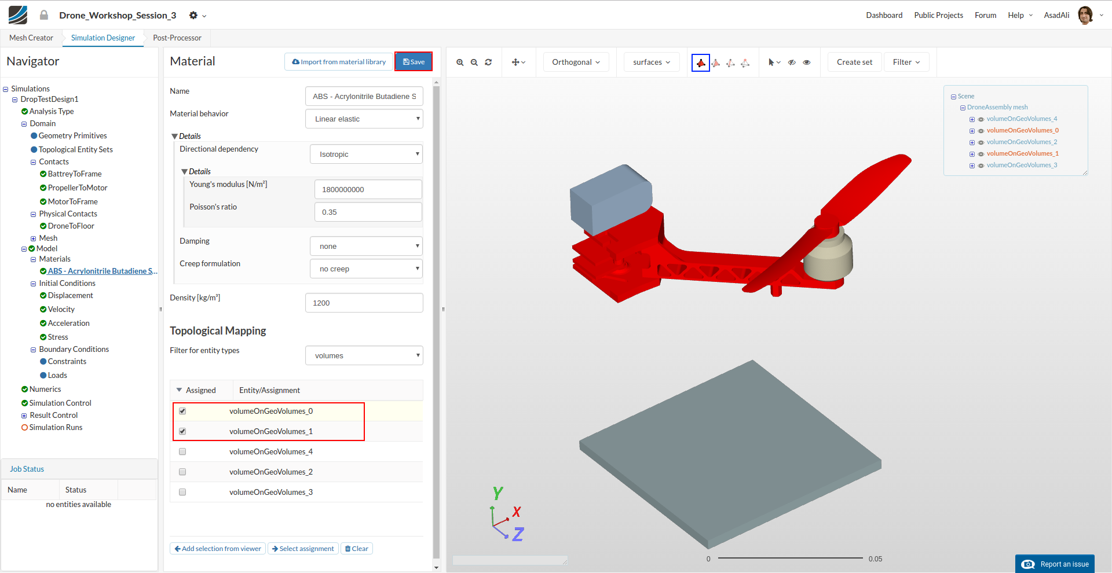Screen dimensions: 1112x573
Task: Uncheck volumeOnGeoVolumes_0 assignment checkbox
Action: [x=182, y=411]
